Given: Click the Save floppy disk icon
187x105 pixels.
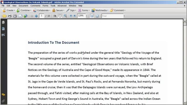Looking at the screenshot, I should [15, 16].
